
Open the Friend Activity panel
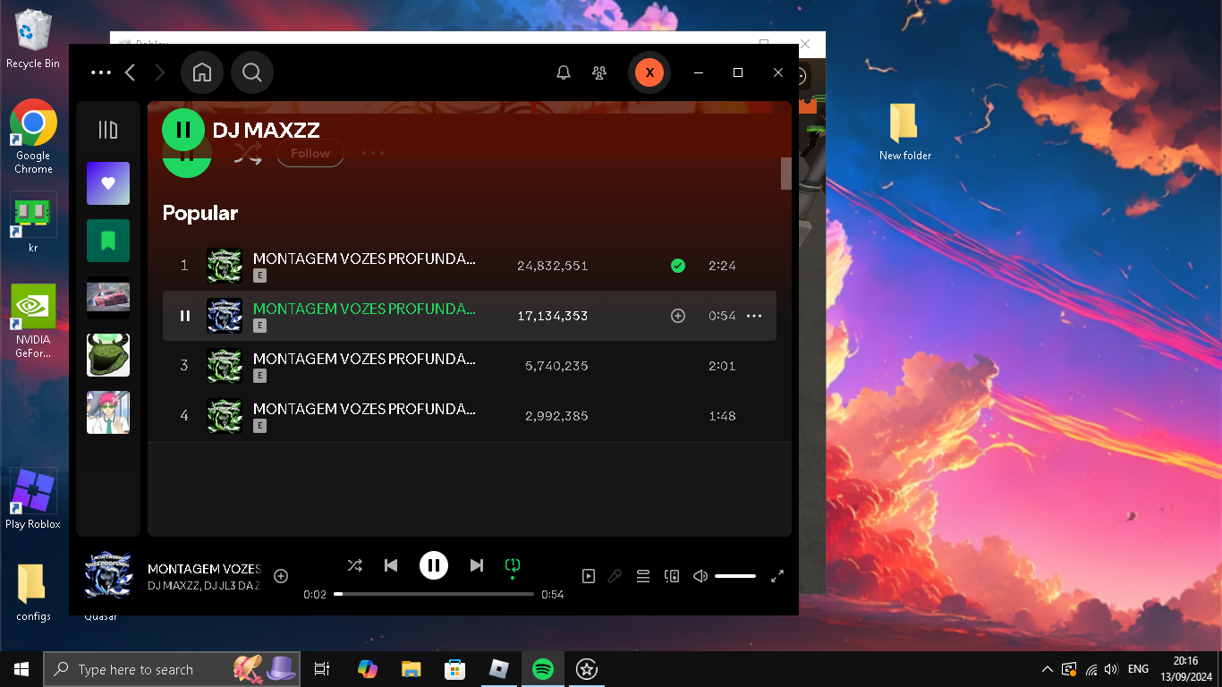599,72
